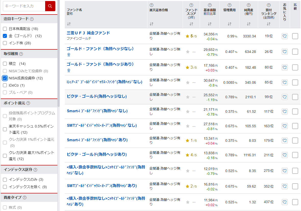301x211 pixels.
Task: Tick compare box for Smart-i ゴールドファンド(為替ヘッジなし)
Action: 295,111
